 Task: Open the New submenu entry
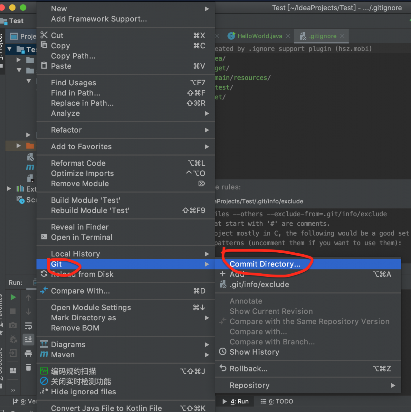(x=126, y=9)
